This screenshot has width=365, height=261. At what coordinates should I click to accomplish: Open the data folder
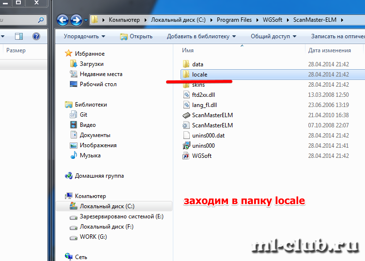coord(197,64)
